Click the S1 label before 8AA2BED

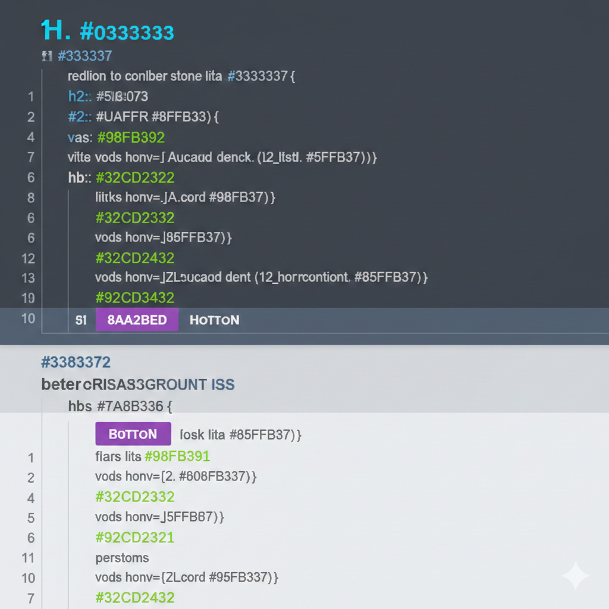81,320
